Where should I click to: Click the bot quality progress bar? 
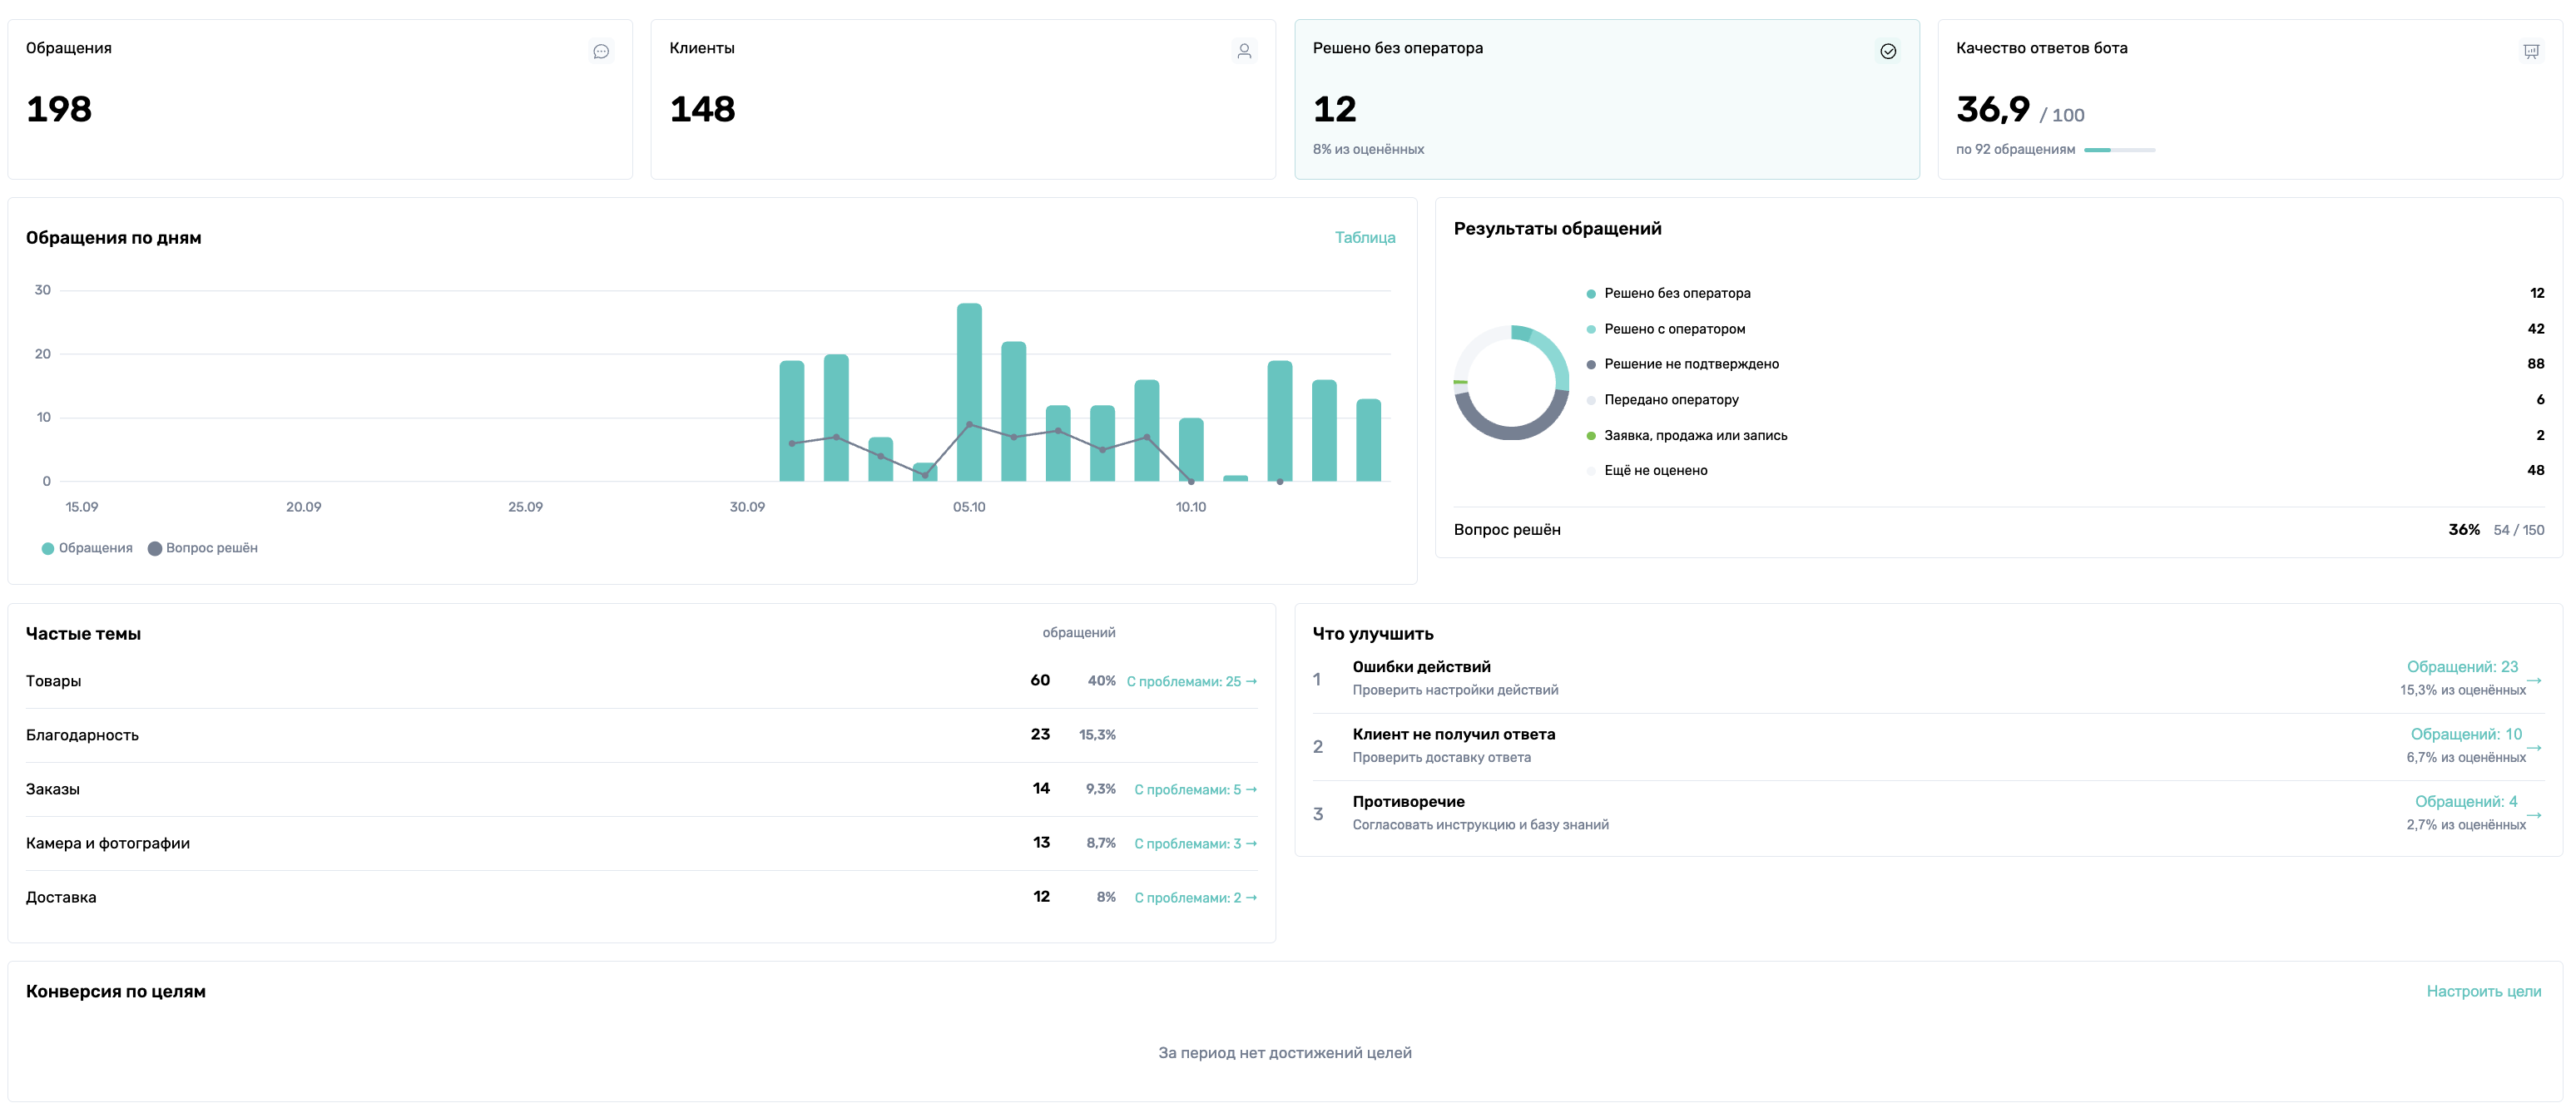pos(2119,150)
